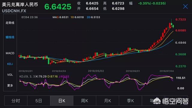This screenshot has width=192, height=108.
Task: Switch to the 周K weekly tab
Action: pyautogui.click(x=85, y=101)
